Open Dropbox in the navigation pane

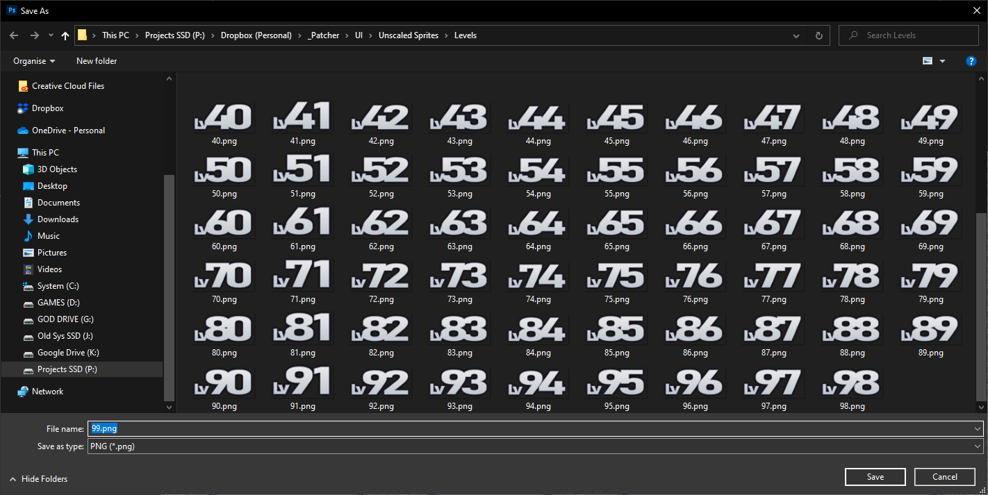47,108
